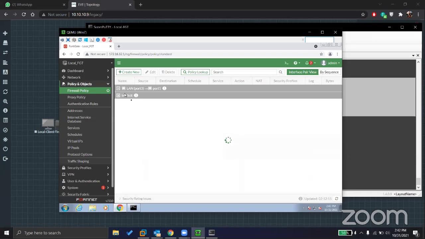Image resolution: width=425 pixels, height=239 pixels.
Task: Expand the Dashboard menu
Action: pos(85,71)
